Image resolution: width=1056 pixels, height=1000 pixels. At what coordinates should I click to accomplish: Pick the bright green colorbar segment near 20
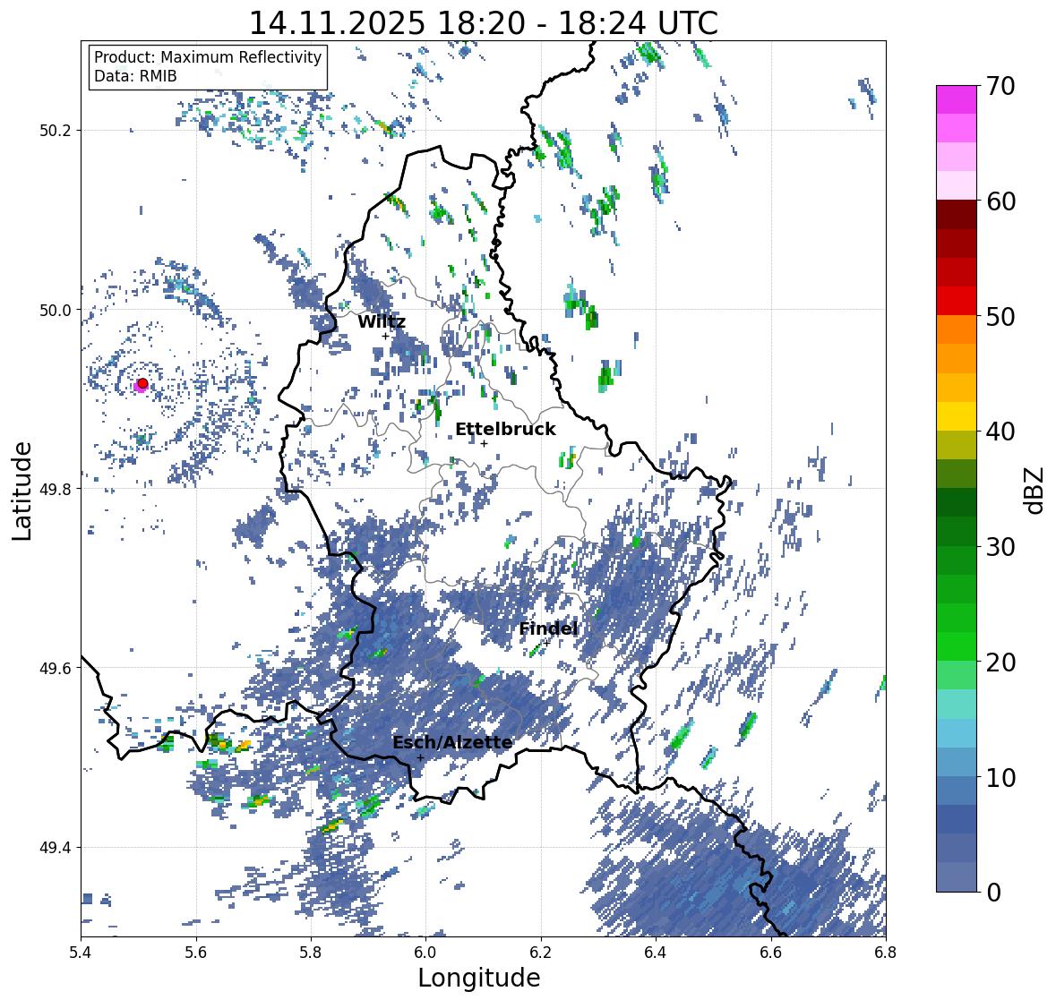pos(957,646)
